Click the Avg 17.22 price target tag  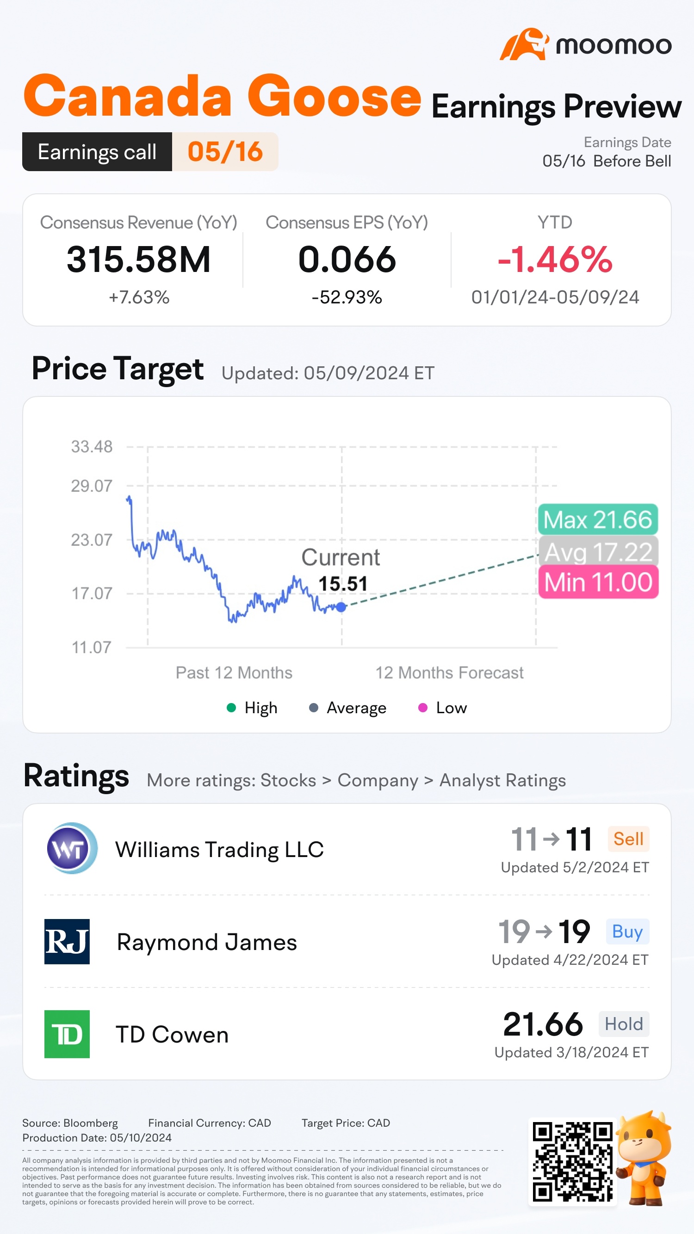(x=598, y=551)
